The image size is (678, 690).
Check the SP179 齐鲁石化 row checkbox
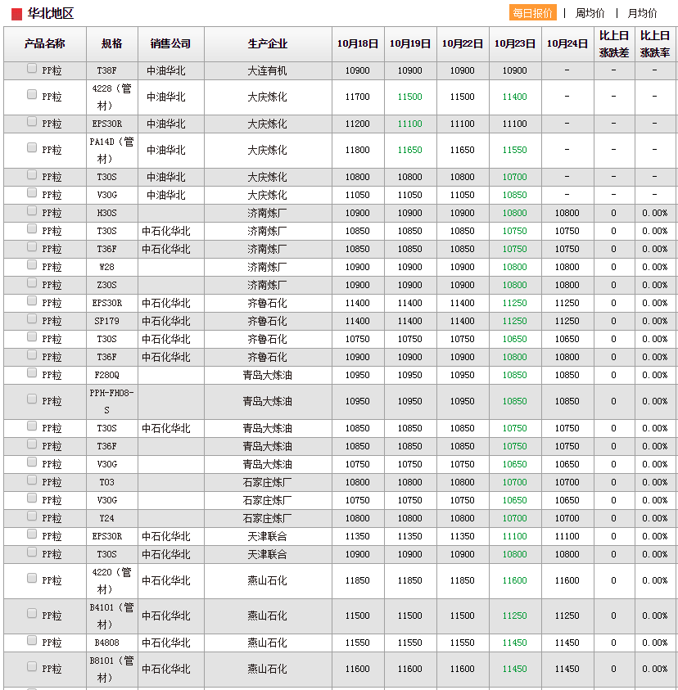tap(32, 318)
